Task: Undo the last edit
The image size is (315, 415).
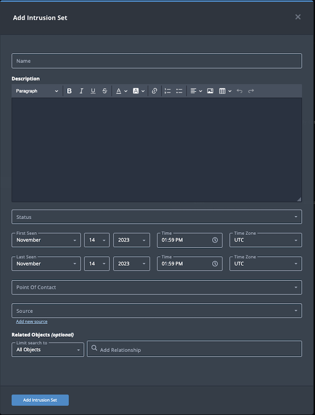Action: [239, 91]
